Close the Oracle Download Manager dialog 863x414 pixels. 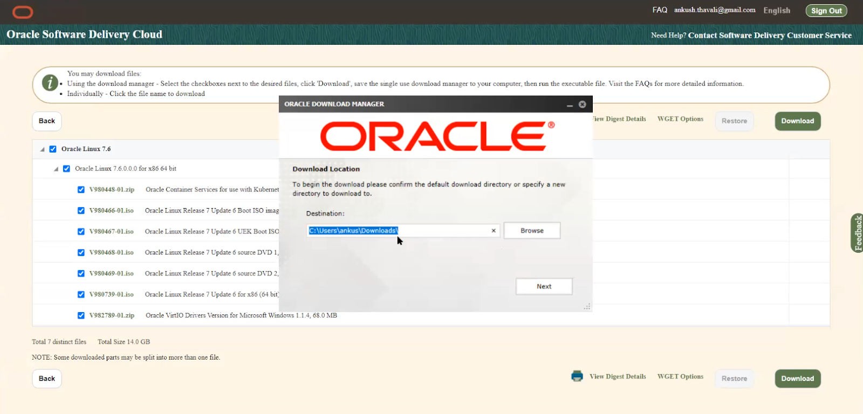pyautogui.click(x=583, y=105)
